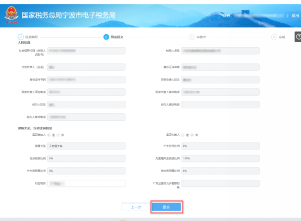
Task: Click the 法定代表人 input field
Action: [86, 67]
